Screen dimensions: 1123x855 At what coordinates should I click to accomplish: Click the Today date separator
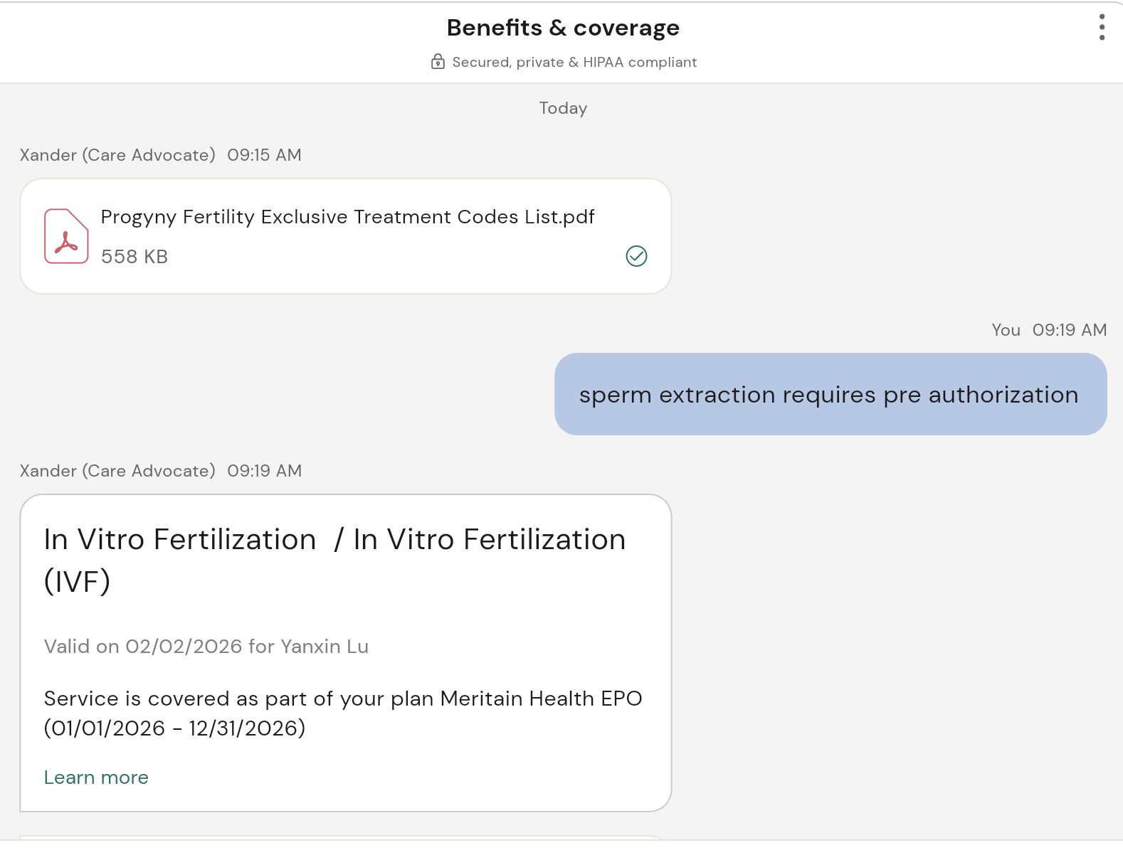[x=563, y=108]
